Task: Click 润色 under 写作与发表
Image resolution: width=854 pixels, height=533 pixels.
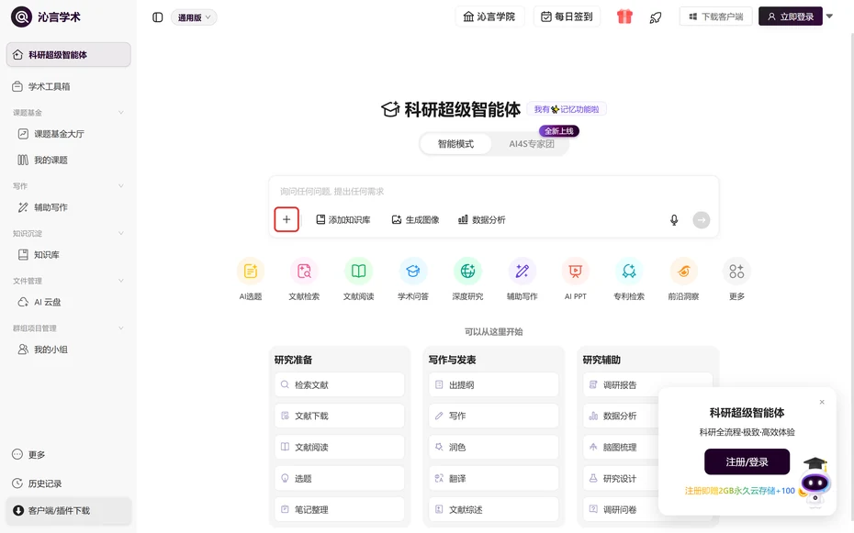Action: tap(493, 447)
